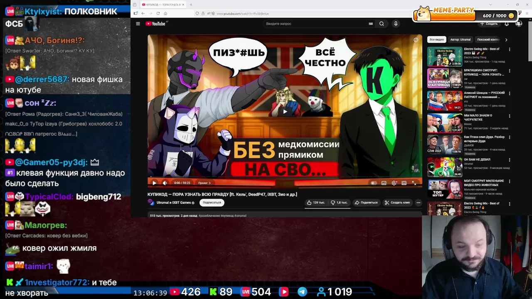Open БРАТИШКИН СМОТРИТ: КУПИКОД video title
Screen dimensions: 532x299
(484, 73)
